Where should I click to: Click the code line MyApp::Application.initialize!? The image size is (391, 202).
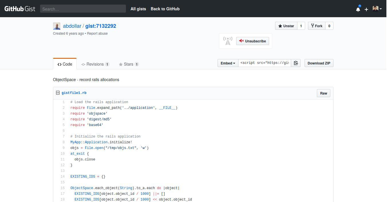(x=101, y=142)
